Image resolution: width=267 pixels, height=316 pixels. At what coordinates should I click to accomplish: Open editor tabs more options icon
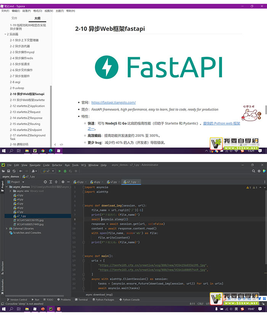pyautogui.click(x=265, y=182)
